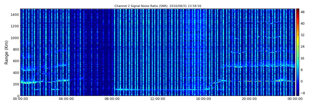The width and height of the screenshot is (310, 109).
Task: Click the 400 range tick label
Action: click(16, 73)
